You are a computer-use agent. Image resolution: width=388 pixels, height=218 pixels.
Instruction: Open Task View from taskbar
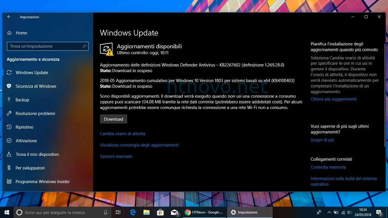click(118, 212)
